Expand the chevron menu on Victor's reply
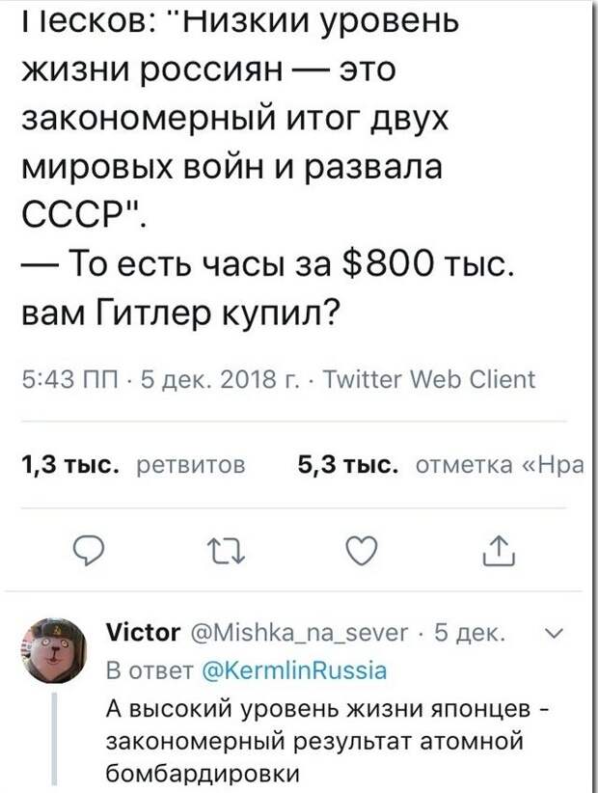598x793 pixels. [x=555, y=632]
